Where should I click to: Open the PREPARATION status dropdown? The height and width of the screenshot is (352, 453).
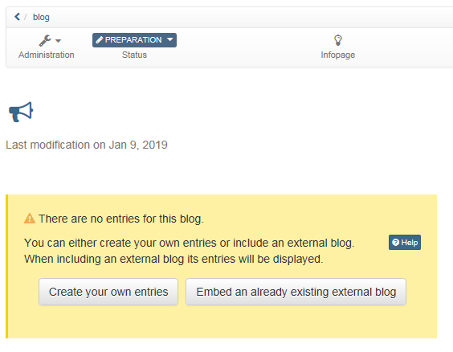coord(134,40)
